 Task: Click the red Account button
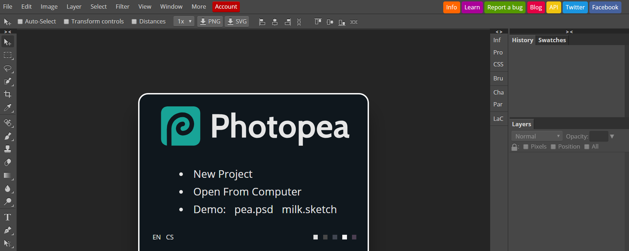pyautogui.click(x=226, y=6)
